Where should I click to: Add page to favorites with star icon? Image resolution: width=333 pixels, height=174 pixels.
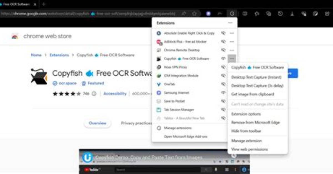(x=195, y=14)
